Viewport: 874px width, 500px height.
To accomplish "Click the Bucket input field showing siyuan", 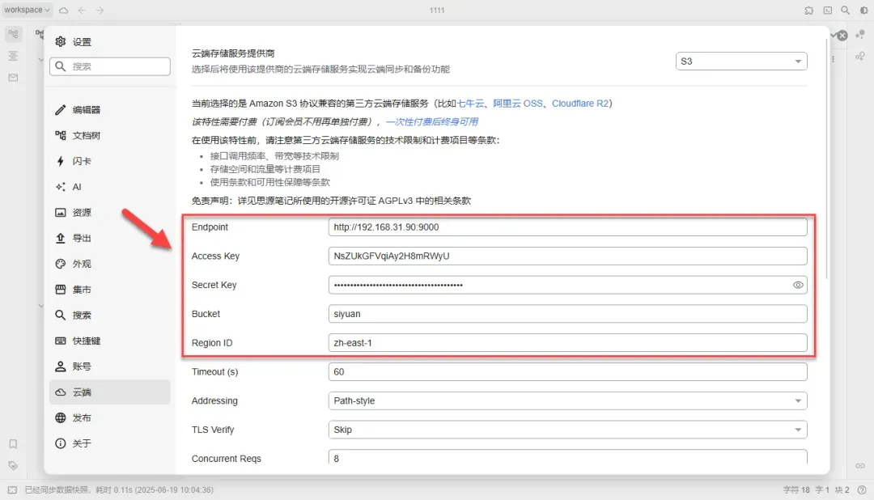I will coord(566,314).
